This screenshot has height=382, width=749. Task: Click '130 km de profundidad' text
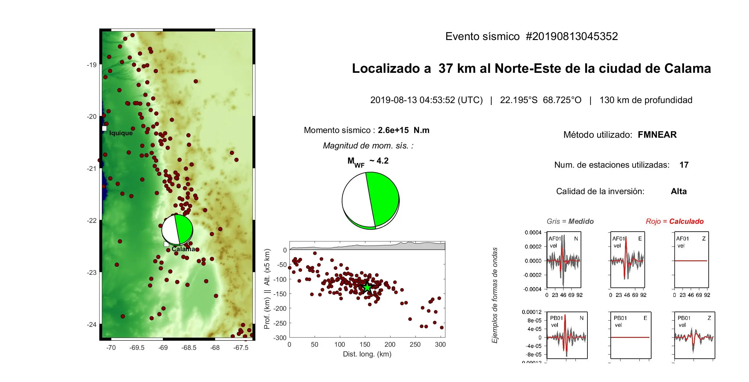pyautogui.click(x=646, y=100)
